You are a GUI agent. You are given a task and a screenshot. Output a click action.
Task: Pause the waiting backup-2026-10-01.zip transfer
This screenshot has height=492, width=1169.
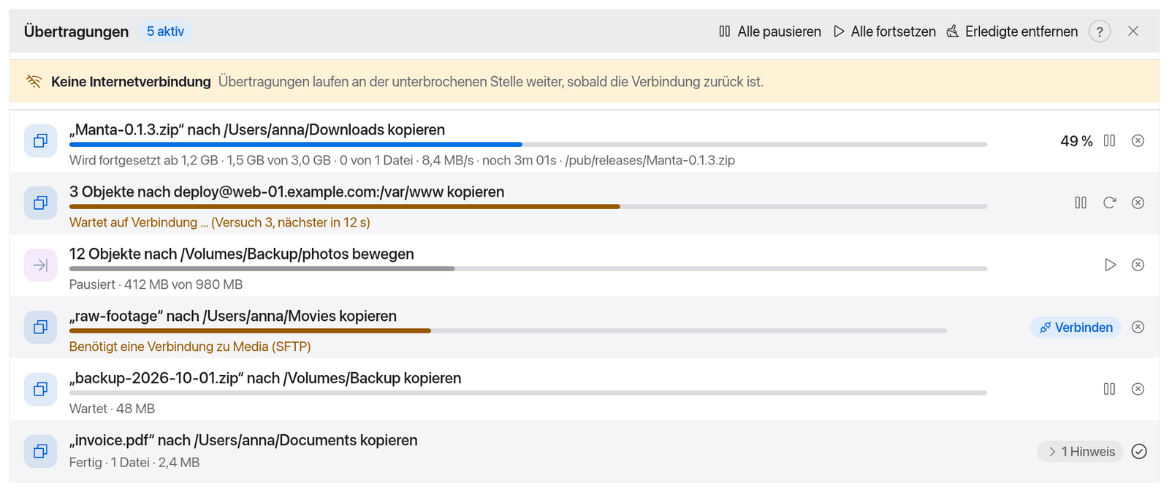pos(1109,389)
